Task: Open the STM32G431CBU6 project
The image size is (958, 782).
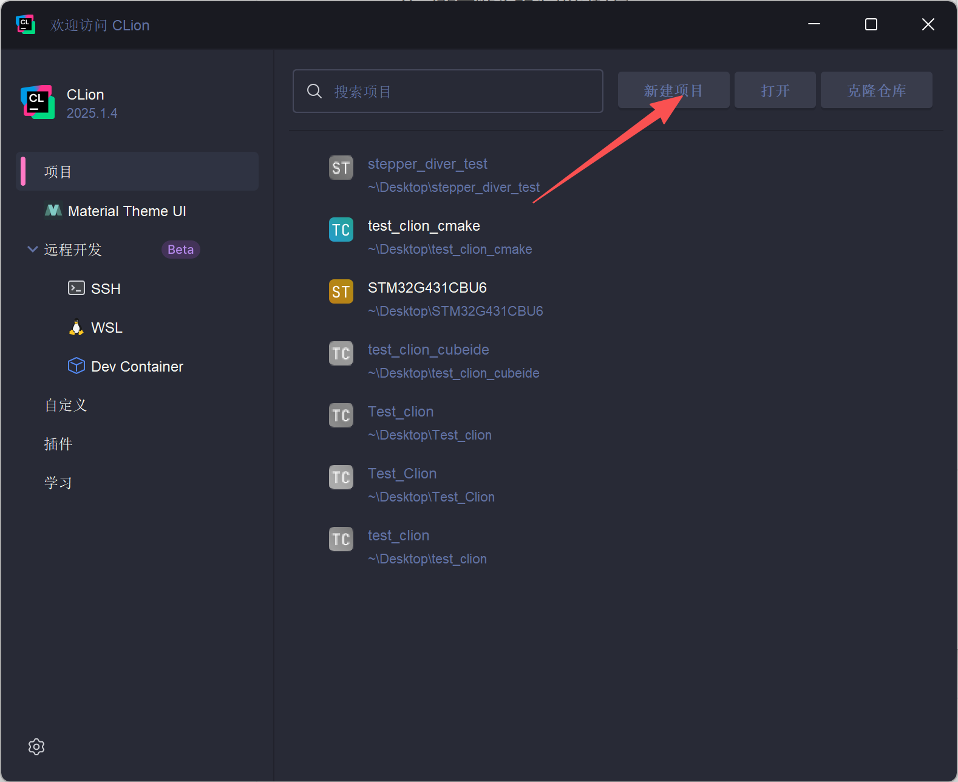Action: point(427,288)
